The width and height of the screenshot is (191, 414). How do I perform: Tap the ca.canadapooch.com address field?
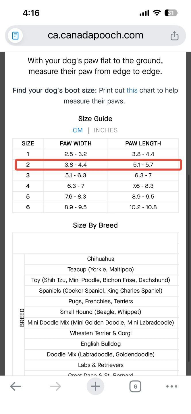pos(95,35)
